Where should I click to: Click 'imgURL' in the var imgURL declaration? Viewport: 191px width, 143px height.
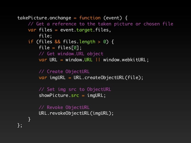pos(57,78)
